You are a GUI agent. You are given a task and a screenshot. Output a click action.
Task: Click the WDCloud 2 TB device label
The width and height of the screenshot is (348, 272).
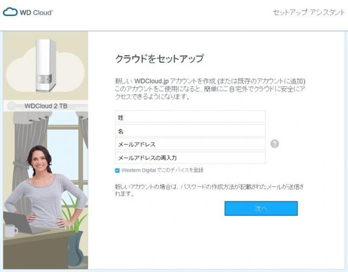click(46, 106)
